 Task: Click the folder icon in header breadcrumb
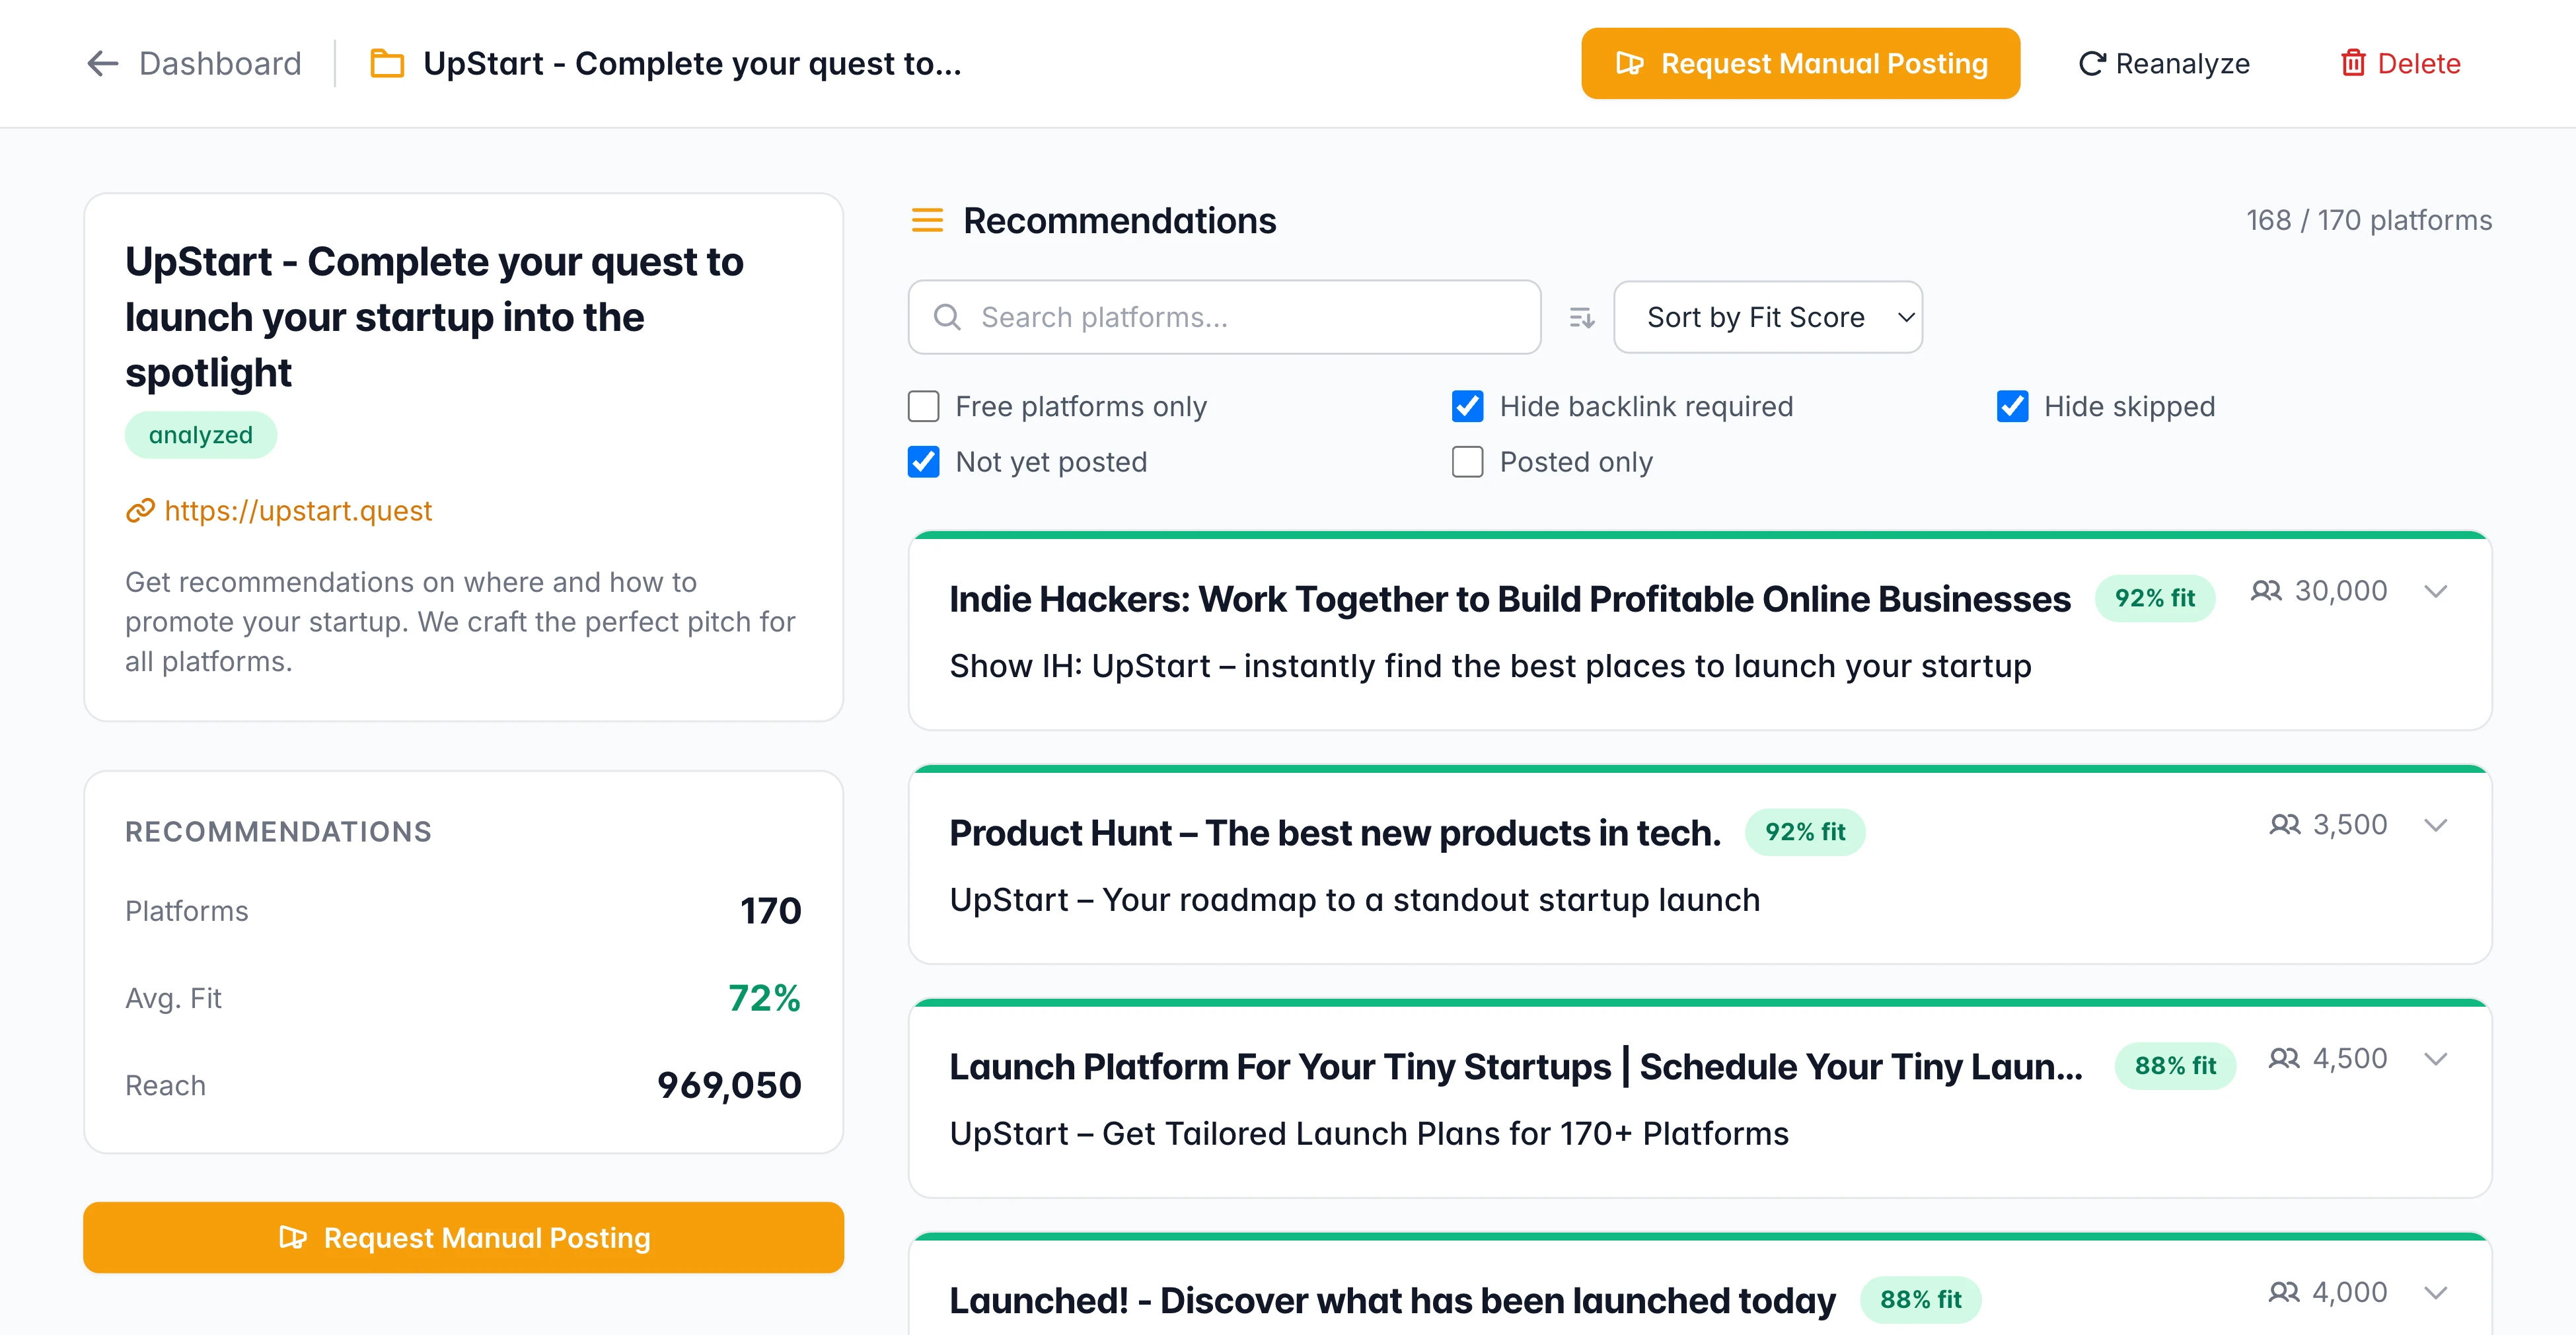coord(387,64)
